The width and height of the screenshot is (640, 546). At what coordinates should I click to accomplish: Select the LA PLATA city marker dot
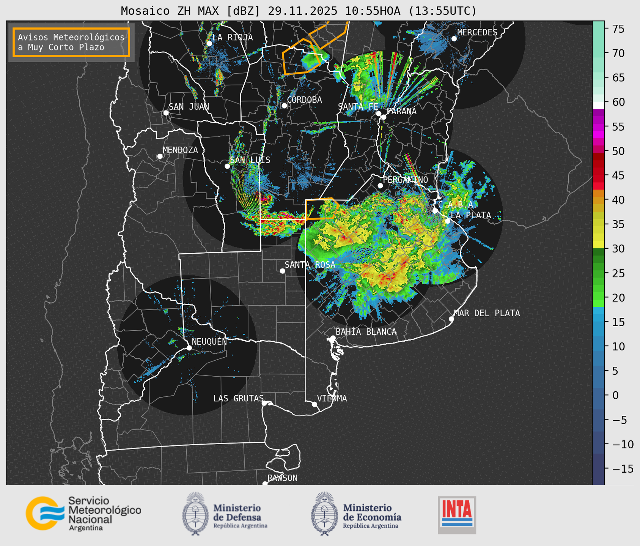pyautogui.click(x=448, y=221)
